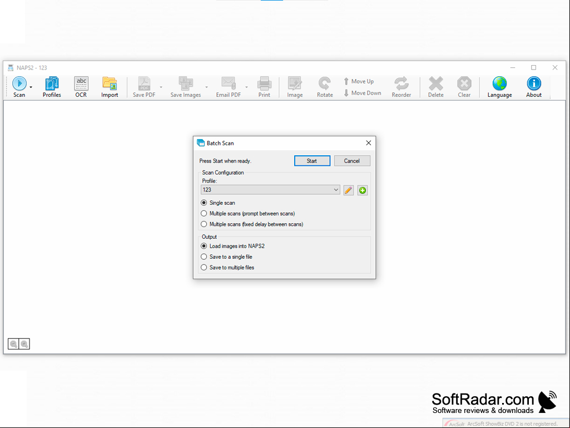Select Save to a single file
570x428 pixels.
pos(226,257)
